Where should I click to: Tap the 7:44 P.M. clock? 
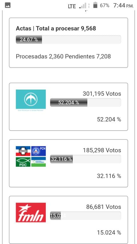point(123,6)
